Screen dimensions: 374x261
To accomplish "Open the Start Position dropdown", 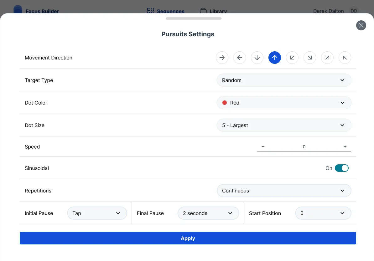I will coord(323,213).
